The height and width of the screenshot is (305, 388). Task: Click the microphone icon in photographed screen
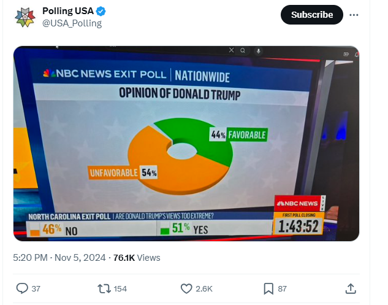(258, 52)
